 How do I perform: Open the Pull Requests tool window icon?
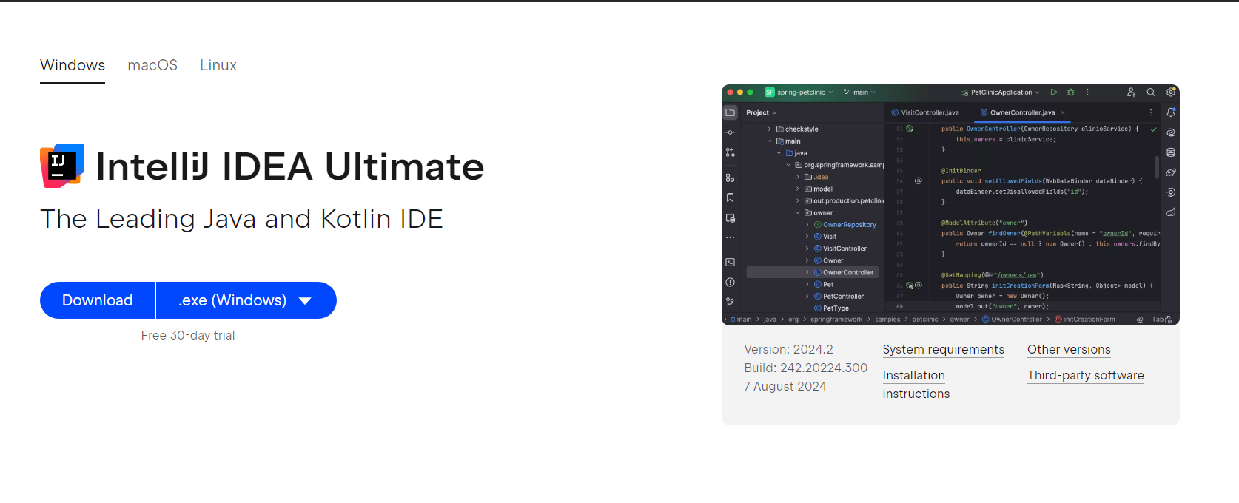point(731,152)
